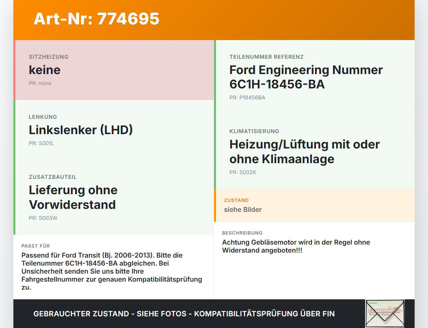Viewport: 428px width, 328px height.
Task: Click the PR: S003W code
Action: (43, 218)
